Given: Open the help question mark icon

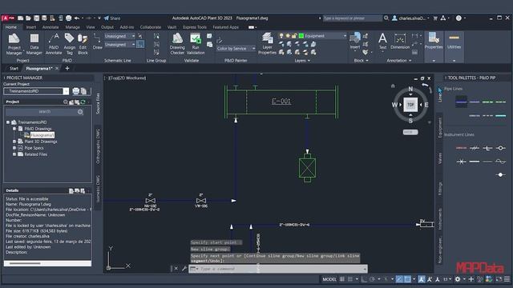Looking at the screenshot, I should 458,18.
